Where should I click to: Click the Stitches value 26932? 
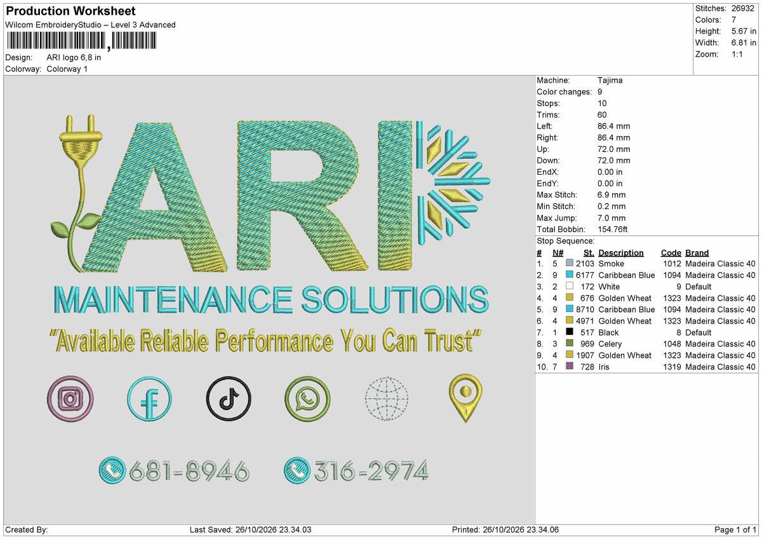click(744, 8)
